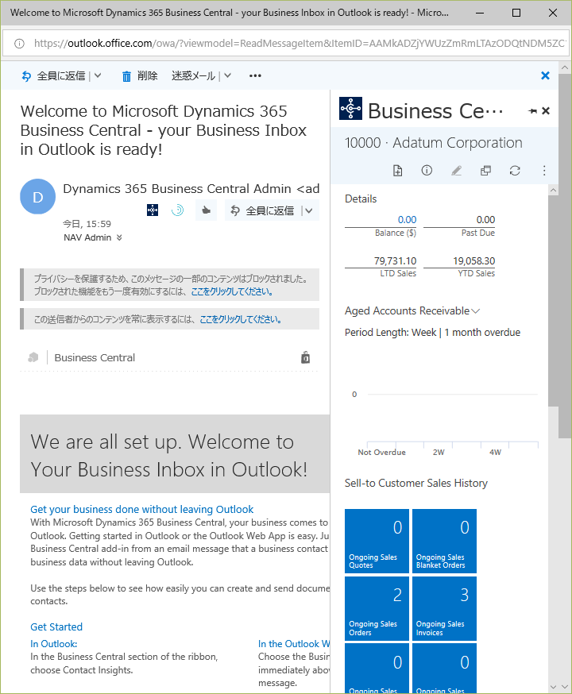Click the link to always show this sender's content
Image resolution: width=572 pixels, height=694 pixels.
(241, 319)
